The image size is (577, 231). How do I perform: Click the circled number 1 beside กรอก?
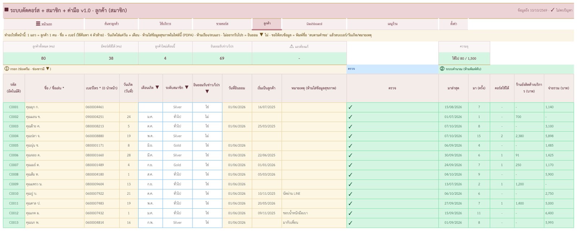(6, 69)
